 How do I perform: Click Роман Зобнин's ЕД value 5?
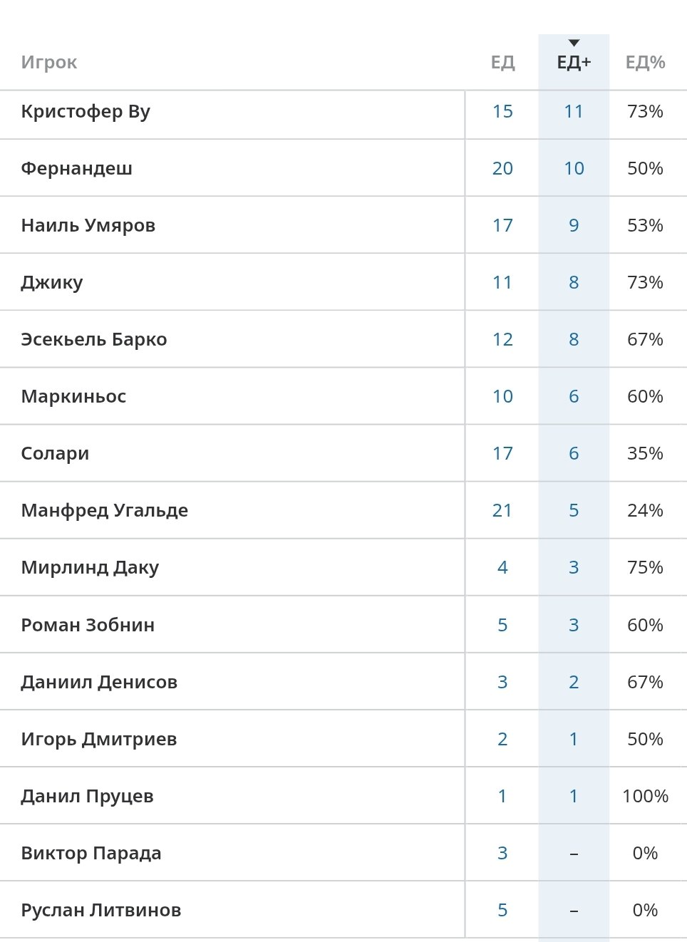(x=502, y=626)
